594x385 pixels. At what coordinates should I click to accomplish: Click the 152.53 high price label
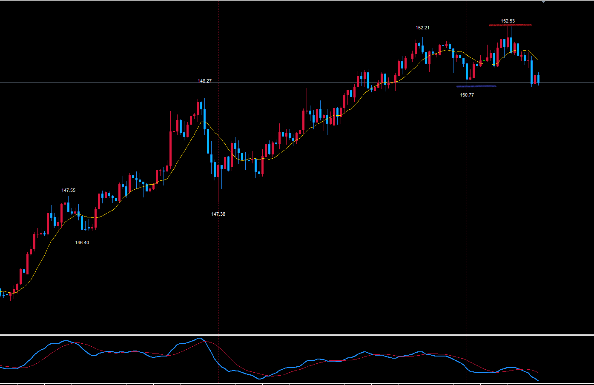point(508,21)
